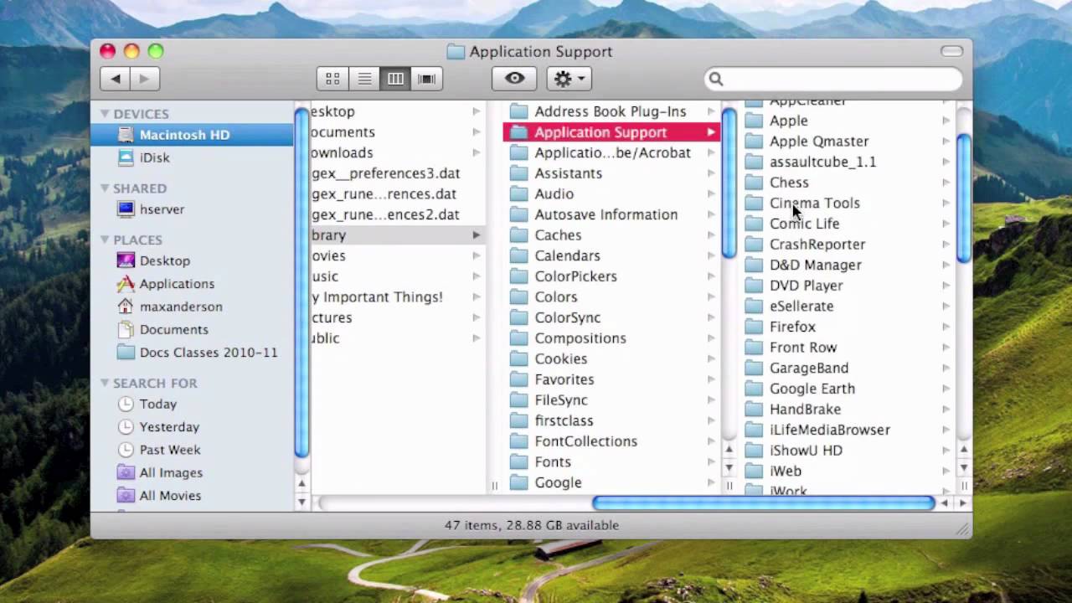
Task: Go forward with the right arrow
Action: 144,79
